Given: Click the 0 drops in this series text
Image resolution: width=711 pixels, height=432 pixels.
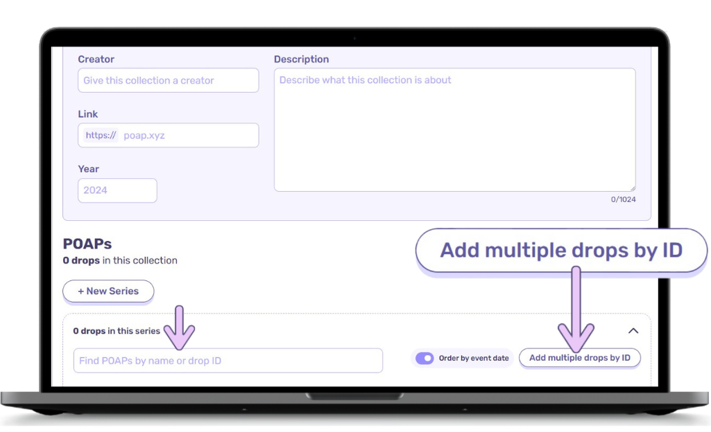Looking at the screenshot, I should pyautogui.click(x=117, y=331).
